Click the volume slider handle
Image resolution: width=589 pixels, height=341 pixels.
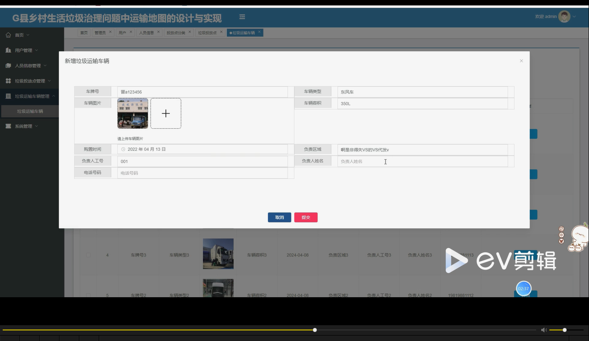coord(565,330)
